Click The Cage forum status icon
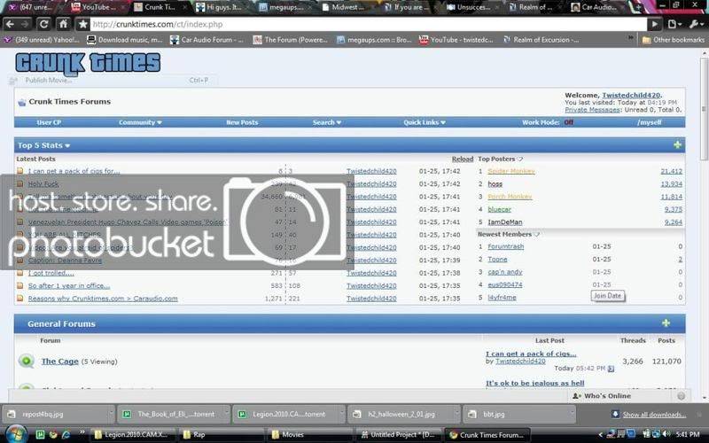Image resolution: width=709 pixels, height=443 pixels. click(x=27, y=361)
